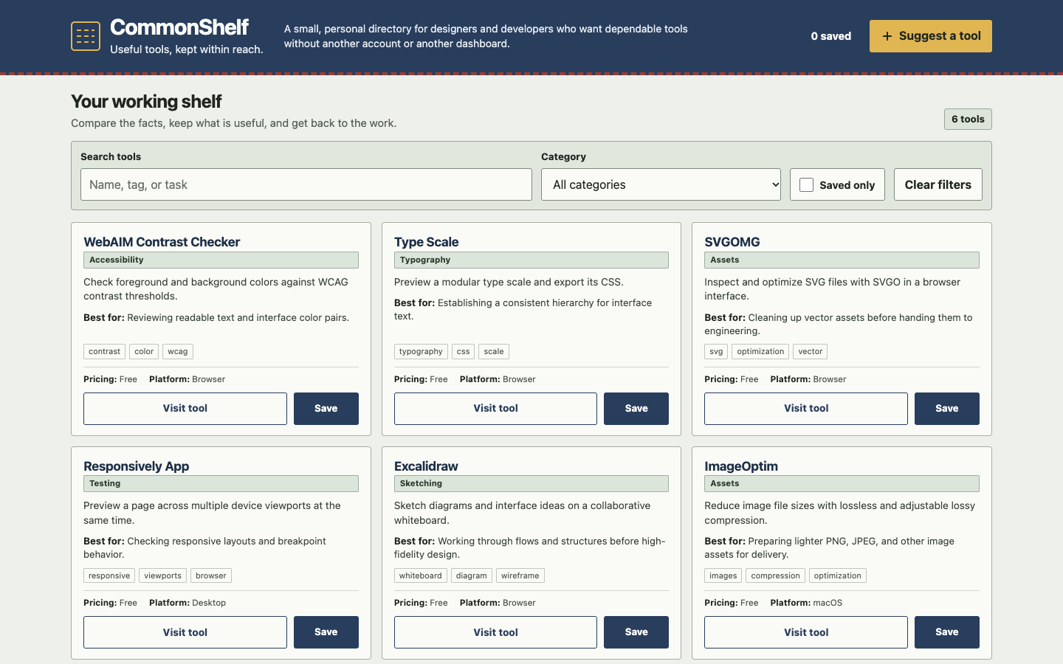Click the Typography category label
The height and width of the screenshot is (664, 1063).
[x=531, y=260]
